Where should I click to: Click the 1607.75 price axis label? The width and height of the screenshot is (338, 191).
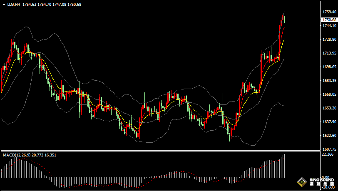(329, 149)
